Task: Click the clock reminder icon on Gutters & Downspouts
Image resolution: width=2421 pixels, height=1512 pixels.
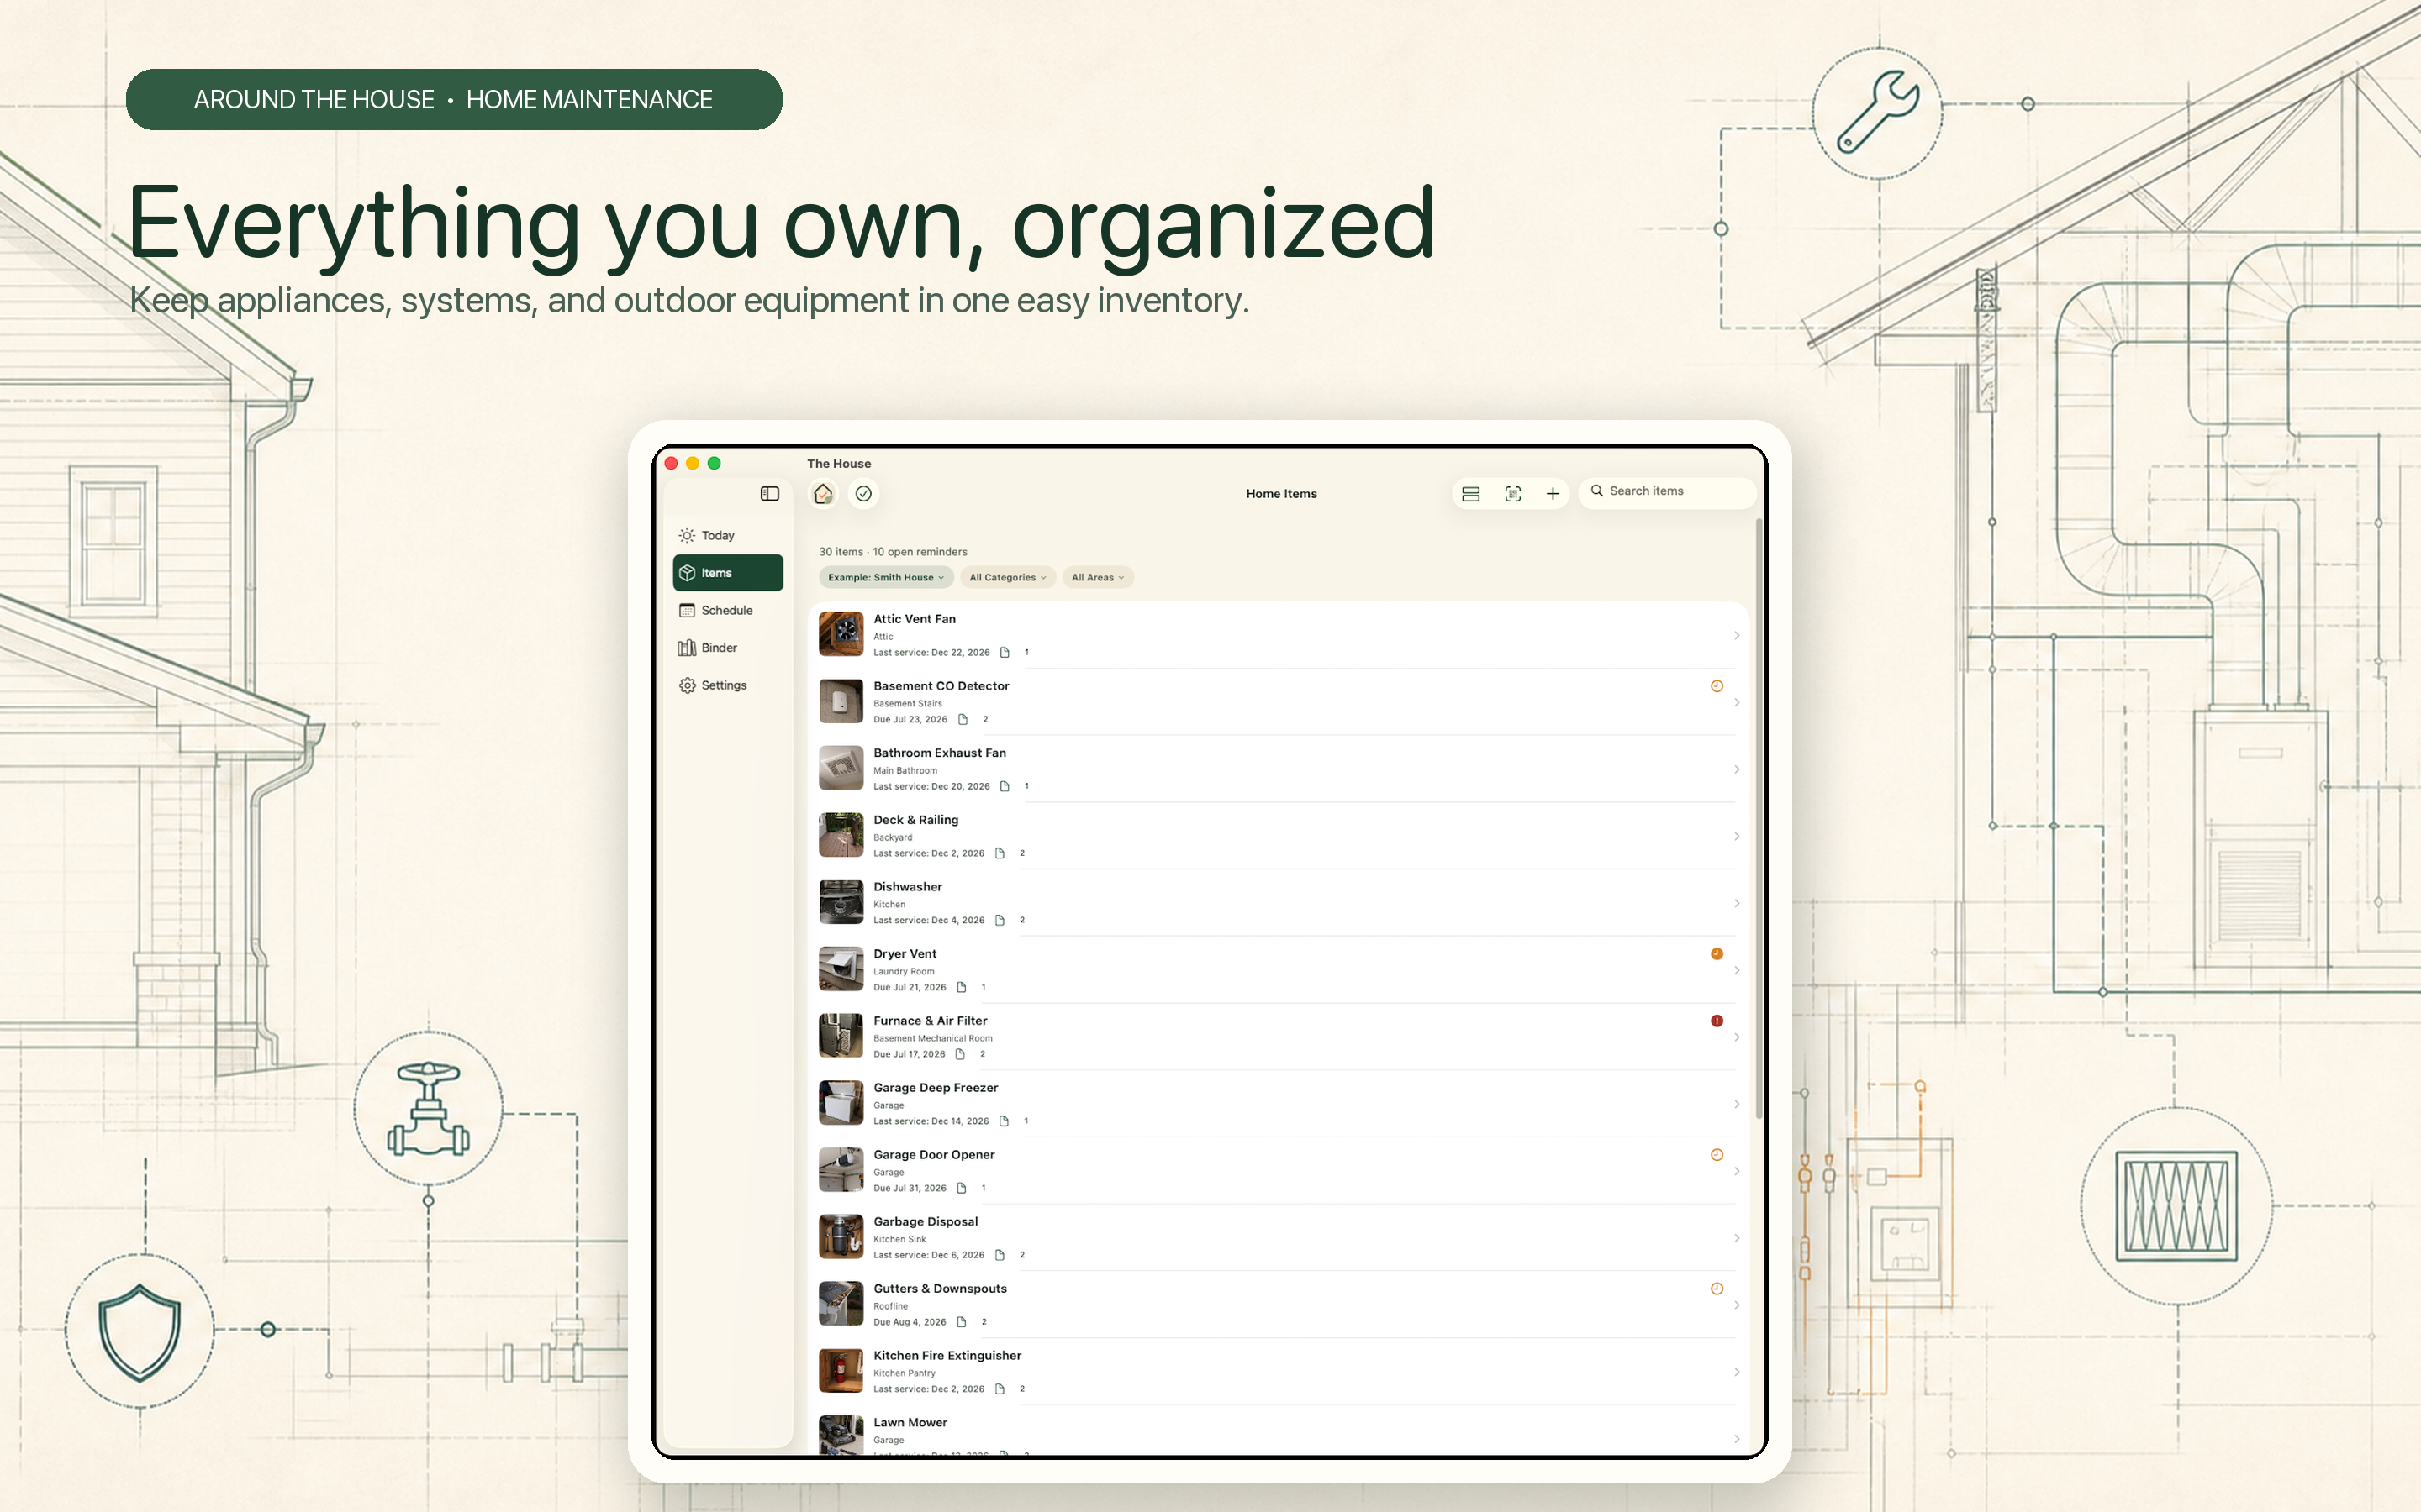Action: (x=1717, y=1289)
